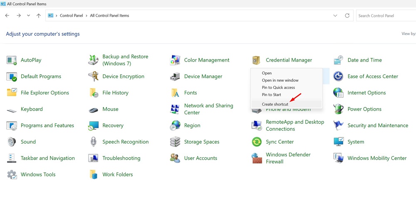Screen dimensions: 416x223
Task: Click Create shortcut in context menu
Action: (x=287, y=104)
